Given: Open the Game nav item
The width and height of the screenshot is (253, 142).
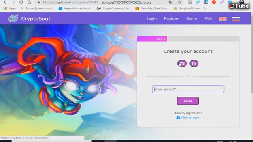Looking at the screenshot, I should (191, 19).
